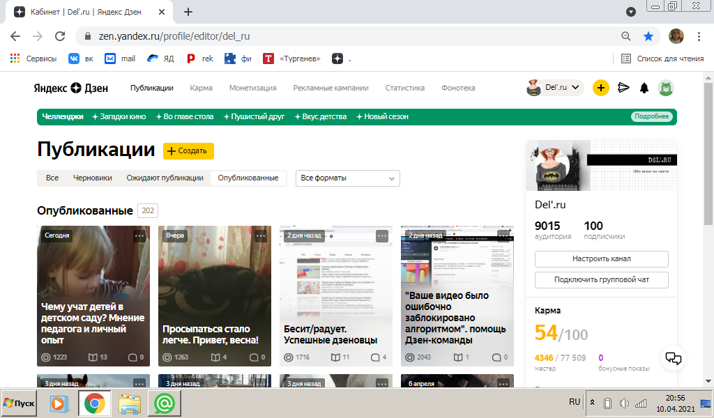Open the Новый сезон challenge link
The image size is (714, 418).
[x=382, y=116]
